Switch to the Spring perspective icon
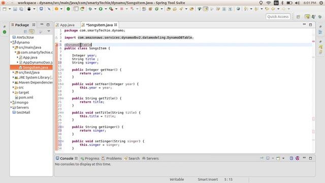The height and width of the screenshot is (183, 325). 307,17
